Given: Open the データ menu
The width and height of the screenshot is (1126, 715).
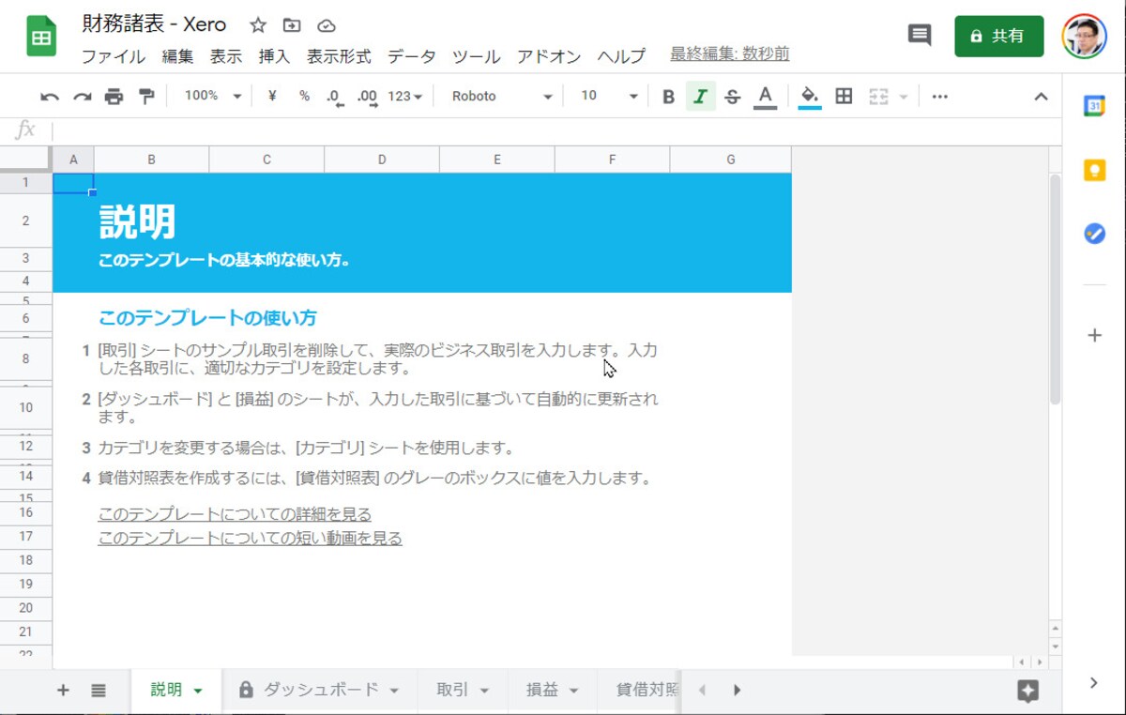Looking at the screenshot, I should (x=411, y=56).
